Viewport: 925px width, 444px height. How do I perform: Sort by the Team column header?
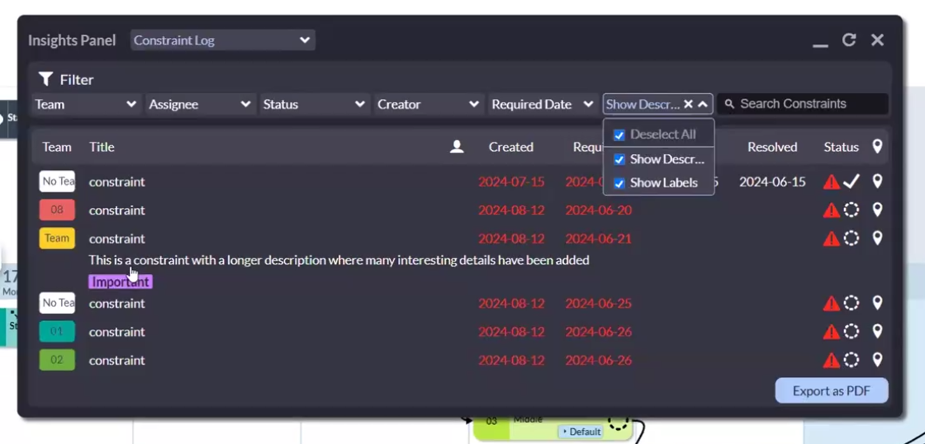(x=57, y=147)
